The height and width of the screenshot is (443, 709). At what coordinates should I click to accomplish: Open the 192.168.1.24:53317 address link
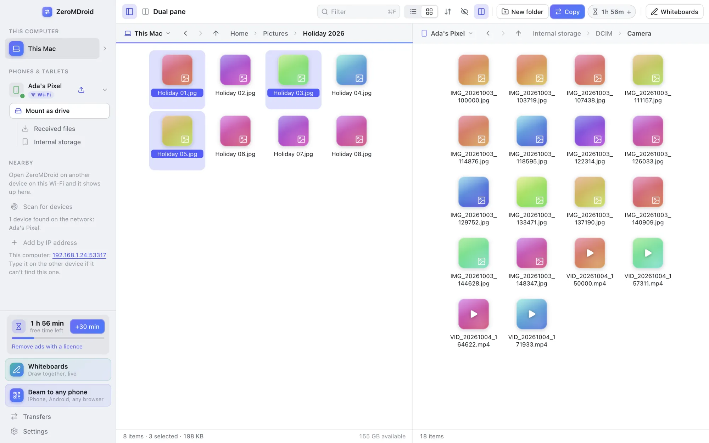coord(79,255)
